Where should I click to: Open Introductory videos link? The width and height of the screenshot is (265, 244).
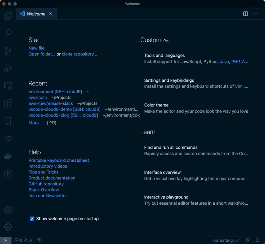point(48,166)
